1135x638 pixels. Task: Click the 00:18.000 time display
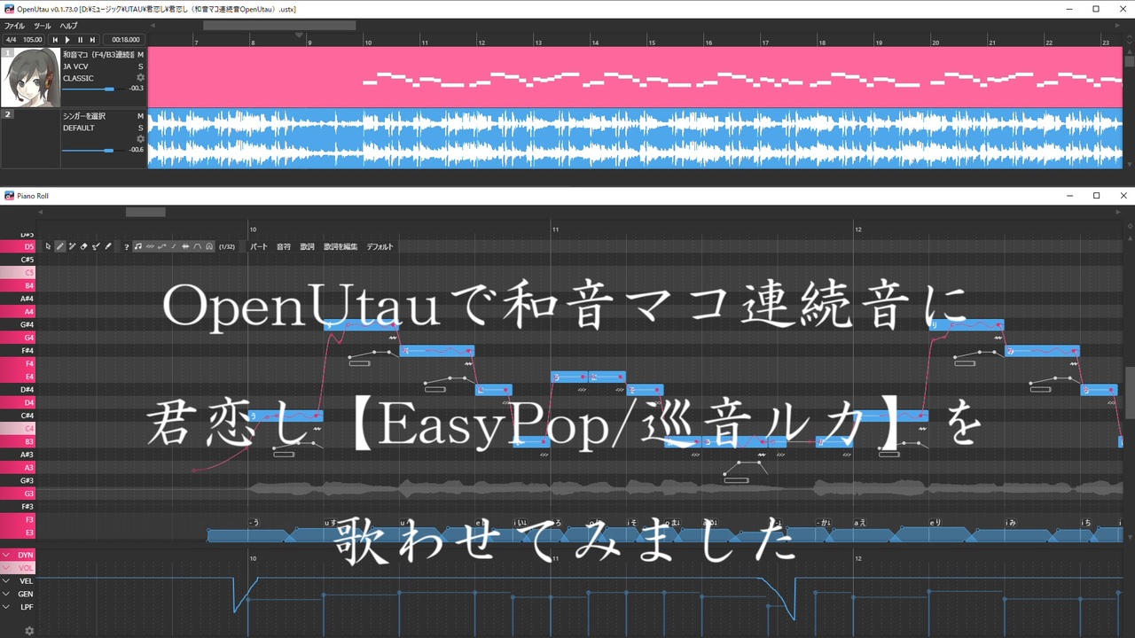click(x=125, y=40)
